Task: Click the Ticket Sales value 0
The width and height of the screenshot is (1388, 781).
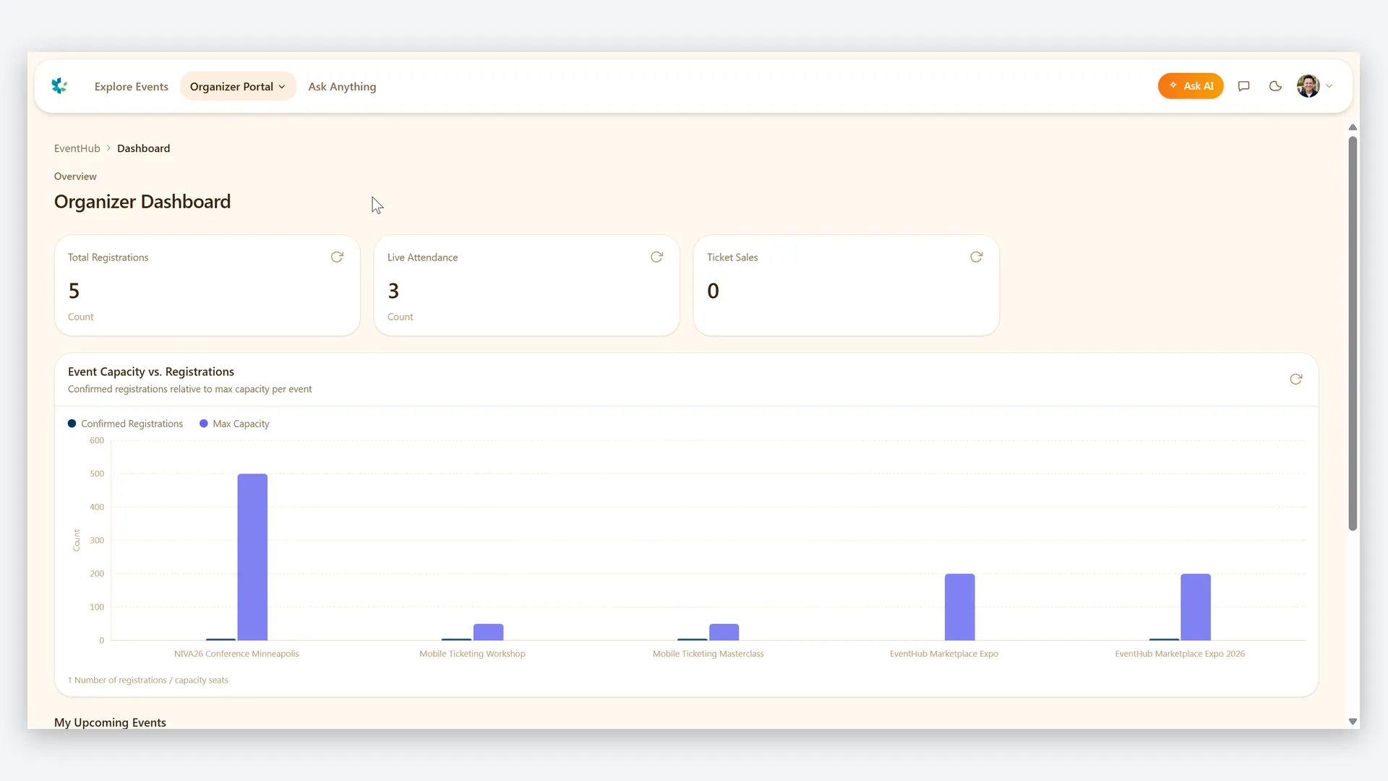Action: pyautogui.click(x=713, y=291)
